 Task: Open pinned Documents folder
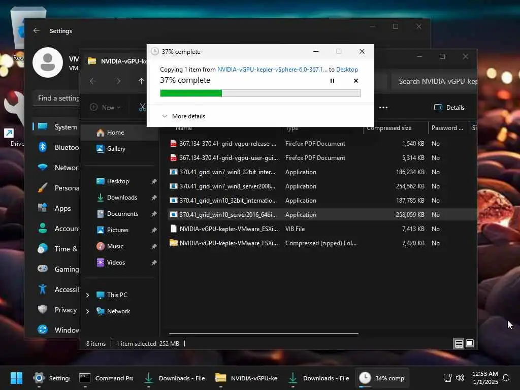tap(122, 214)
